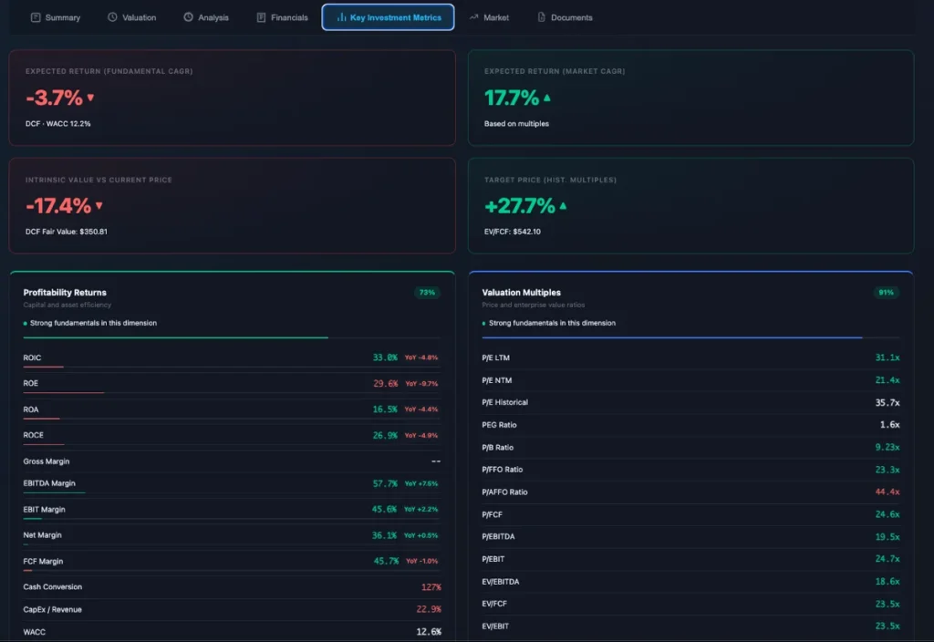Click the P/EBIT row label
This screenshot has height=642, width=934.
click(493, 559)
